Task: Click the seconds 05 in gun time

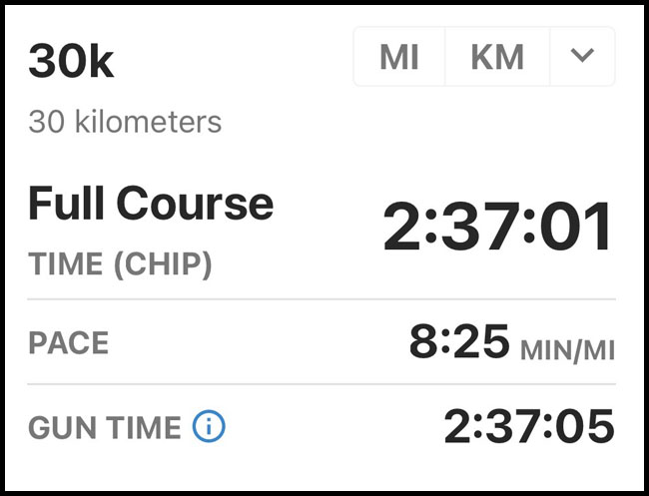Action: (584, 426)
